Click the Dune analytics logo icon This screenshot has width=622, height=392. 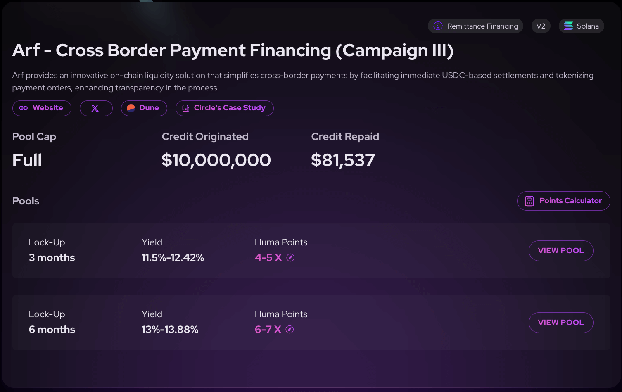pos(131,108)
